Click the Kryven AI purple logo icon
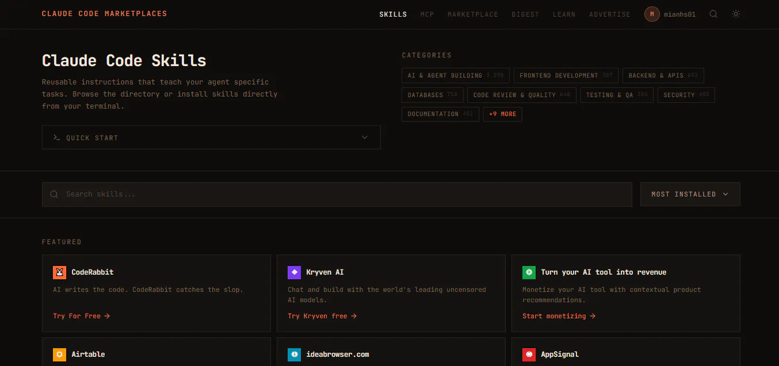Viewport: 779px width, 366px height. (x=295, y=272)
